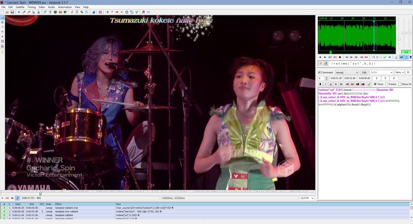Open the Subtitle menu
The height and width of the screenshot is (224, 413).
[20, 7]
